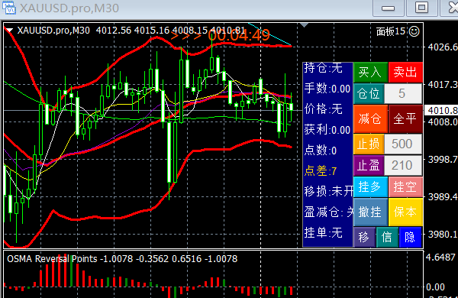Click the 移 move panel icon

point(364,237)
